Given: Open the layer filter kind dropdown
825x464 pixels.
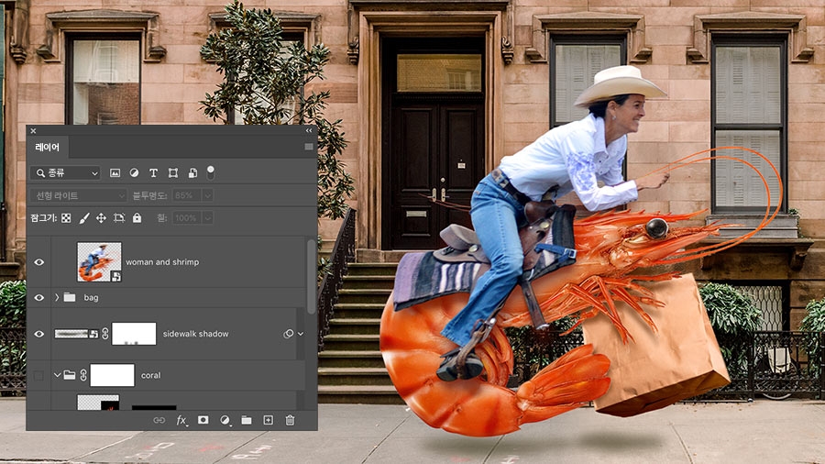Looking at the screenshot, I should (65, 172).
